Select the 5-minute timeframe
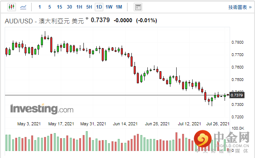Image resolution: width=255 pixels, height=158 pixels. coord(49,7)
